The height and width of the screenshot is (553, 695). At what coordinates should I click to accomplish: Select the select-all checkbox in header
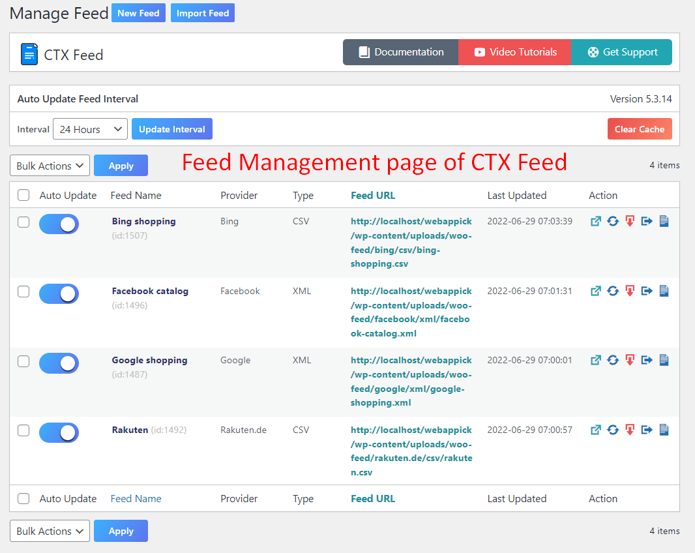coord(23,195)
